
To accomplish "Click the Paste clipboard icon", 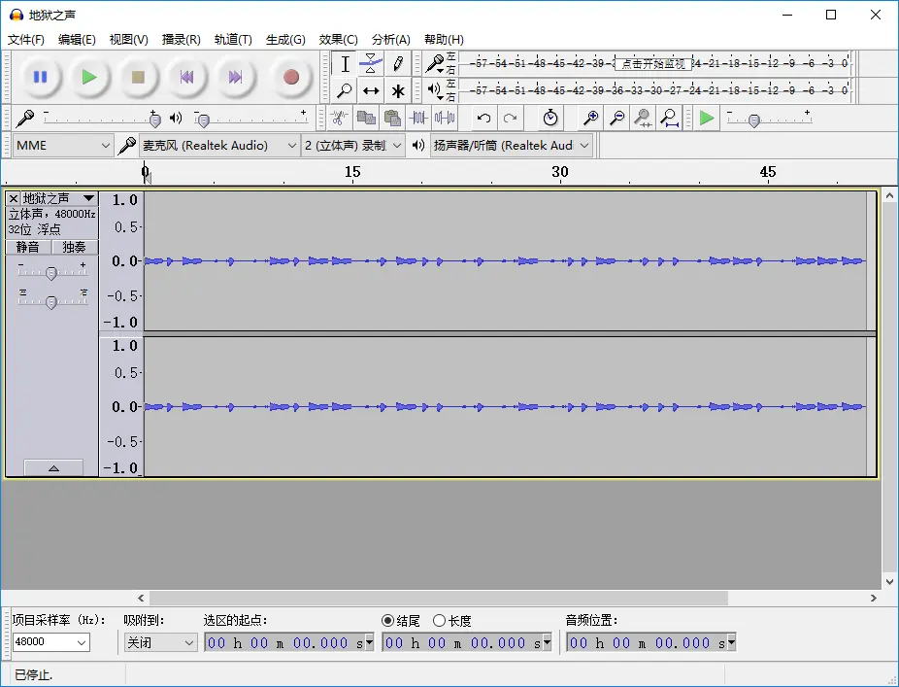I will click(392, 119).
